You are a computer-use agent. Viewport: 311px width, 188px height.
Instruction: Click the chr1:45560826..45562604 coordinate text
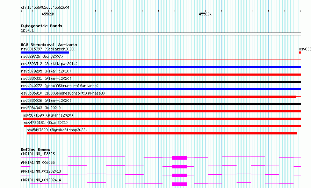pyautogui.click(x=45, y=8)
